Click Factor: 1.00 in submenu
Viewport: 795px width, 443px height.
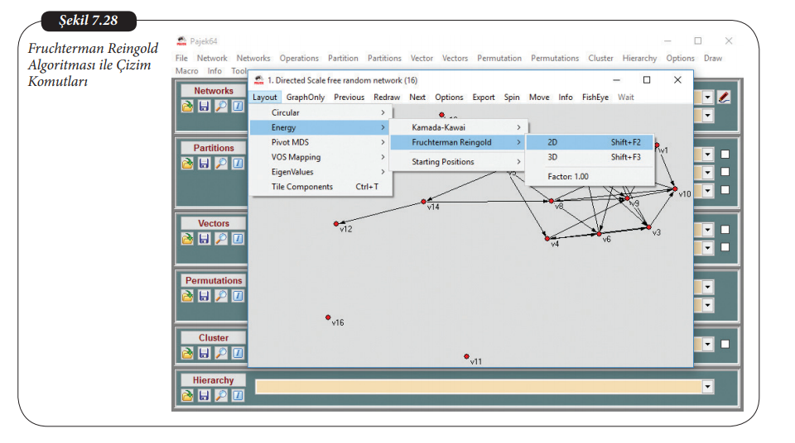tap(568, 177)
